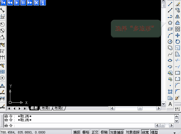Click the play button in tutorial controls
The width and height of the screenshot is (181, 134).
tap(17, 3)
